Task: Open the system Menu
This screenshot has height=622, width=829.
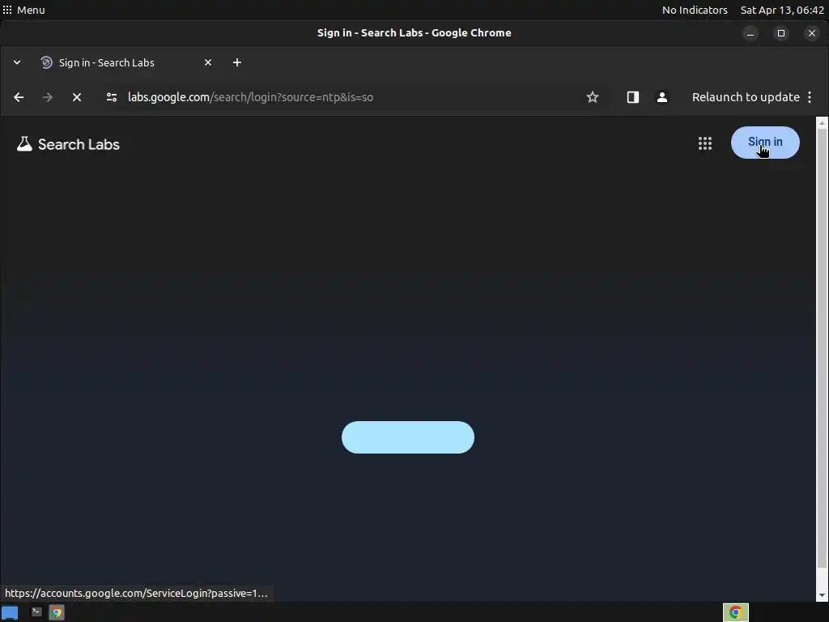Action: 23,10
